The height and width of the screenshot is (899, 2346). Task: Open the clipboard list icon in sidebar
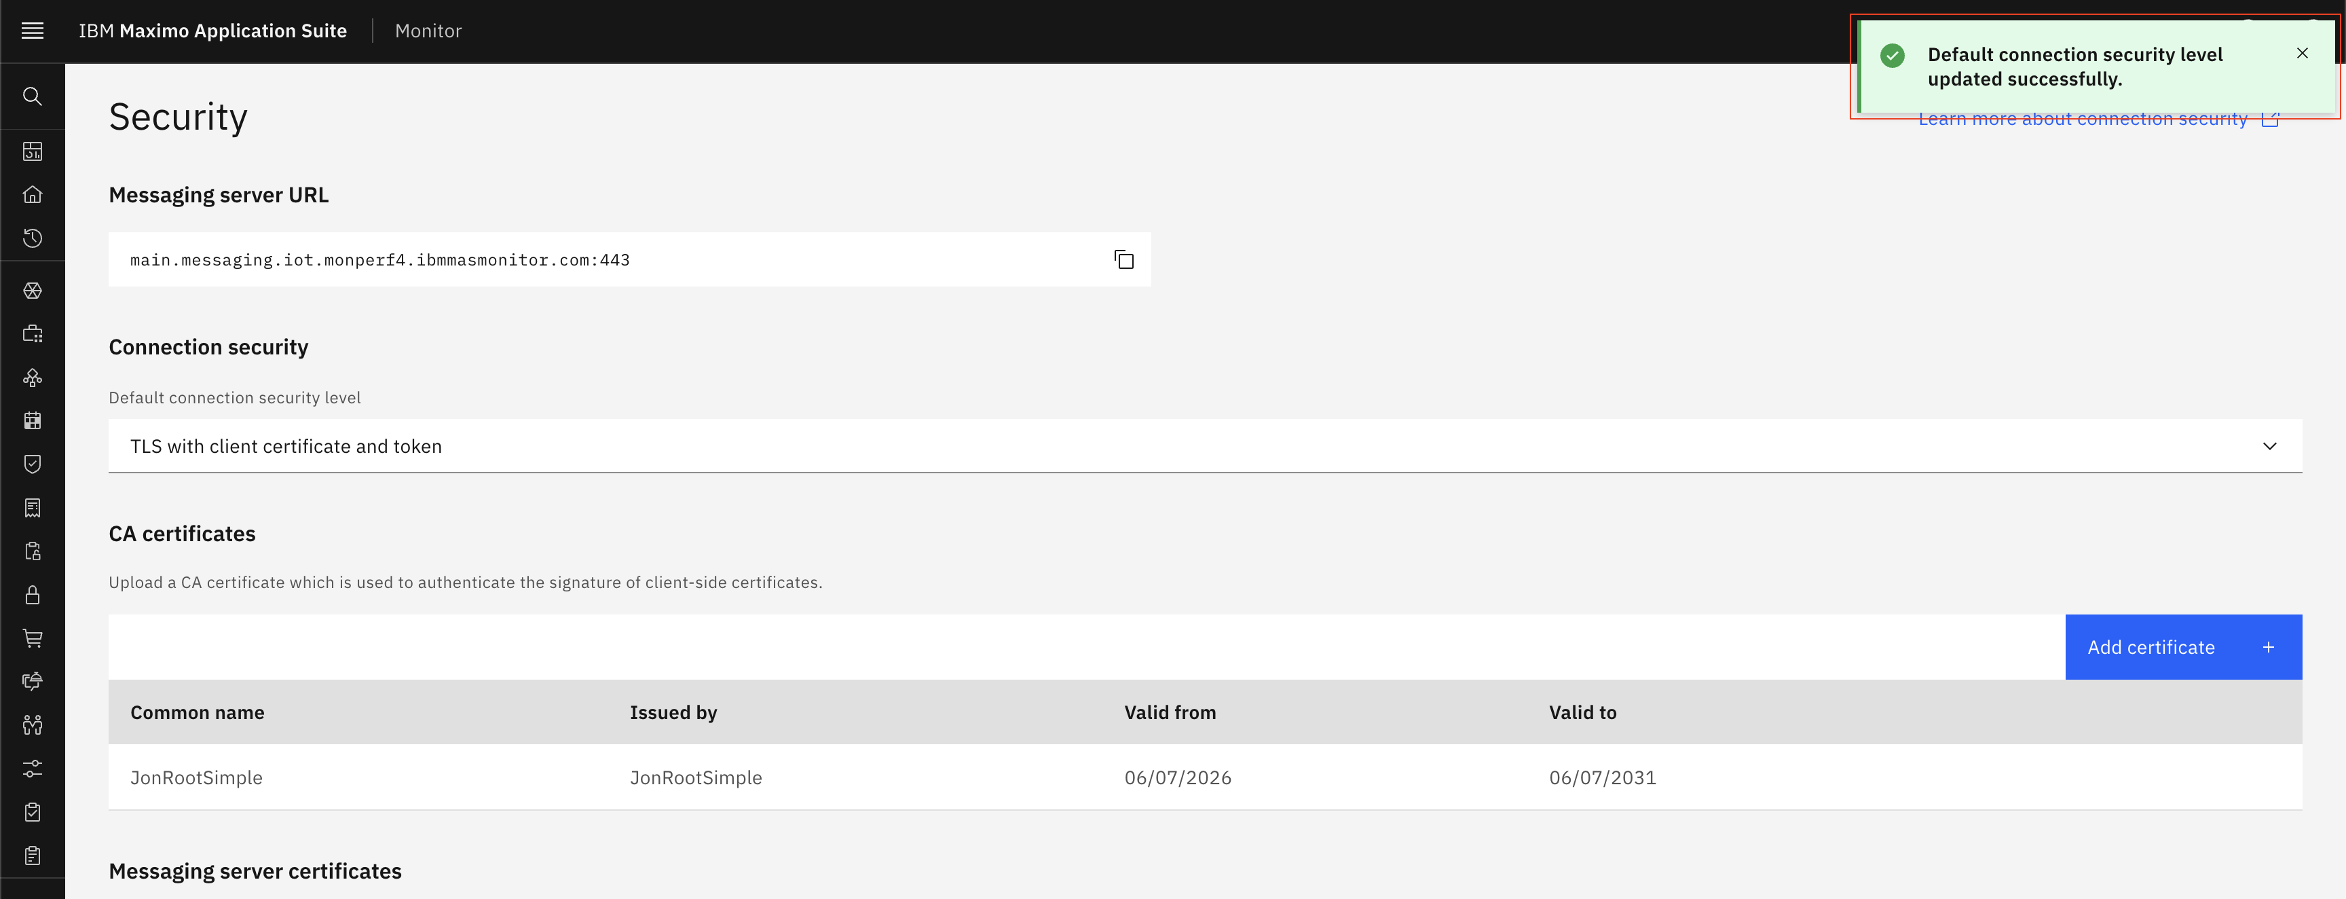[33, 856]
